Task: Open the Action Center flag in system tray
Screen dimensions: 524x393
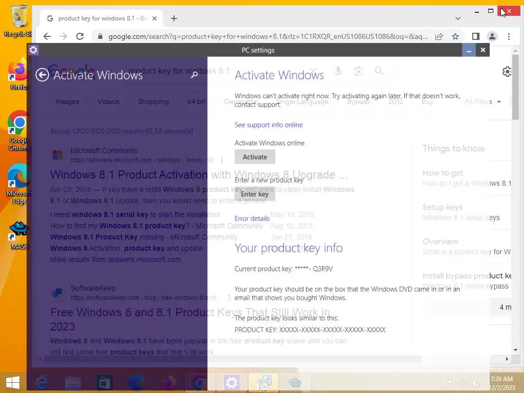Action: coord(451,383)
